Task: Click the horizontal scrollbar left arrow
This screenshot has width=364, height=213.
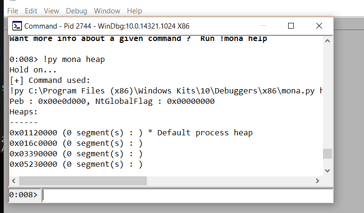Action: (x=13, y=181)
